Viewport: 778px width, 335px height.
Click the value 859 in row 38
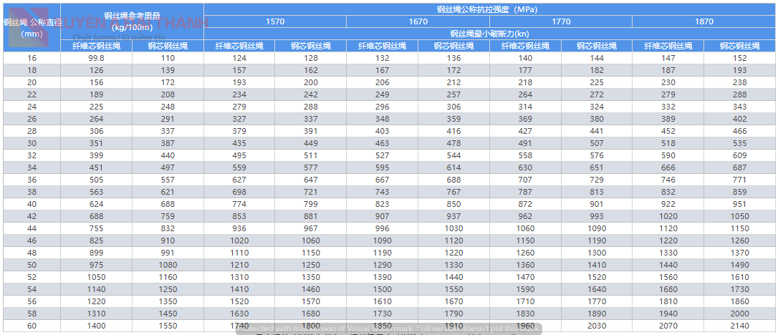[739, 192]
